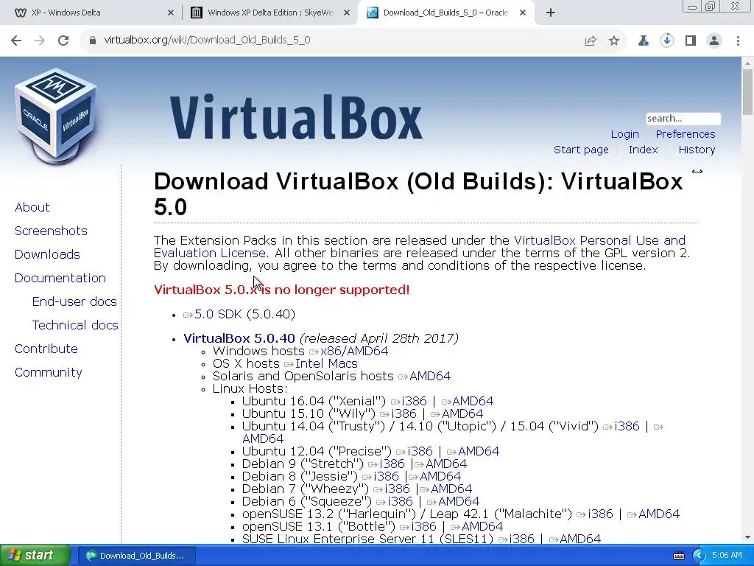Open Chrome Labs flask icon
The image size is (754, 566).
coord(643,41)
